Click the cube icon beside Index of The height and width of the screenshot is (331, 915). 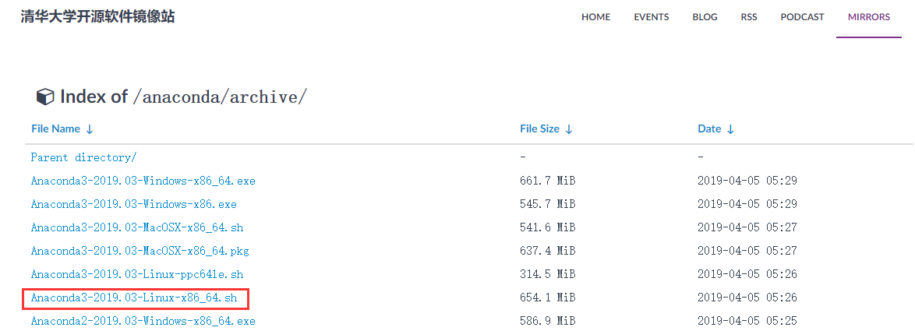click(45, 97)
